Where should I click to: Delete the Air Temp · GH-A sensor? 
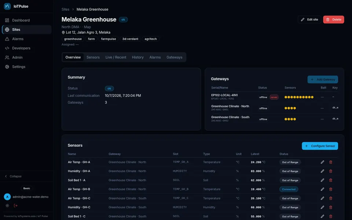[331, 162]
